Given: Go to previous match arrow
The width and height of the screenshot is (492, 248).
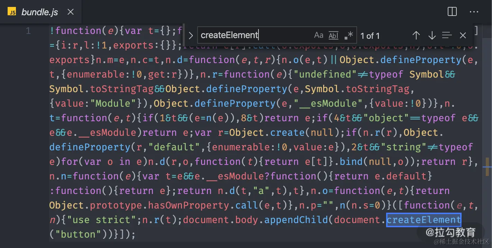Looking at the screenshot, I should click(416, 35).
